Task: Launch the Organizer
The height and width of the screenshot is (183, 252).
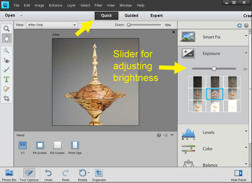Action: (x=98, y=173)
